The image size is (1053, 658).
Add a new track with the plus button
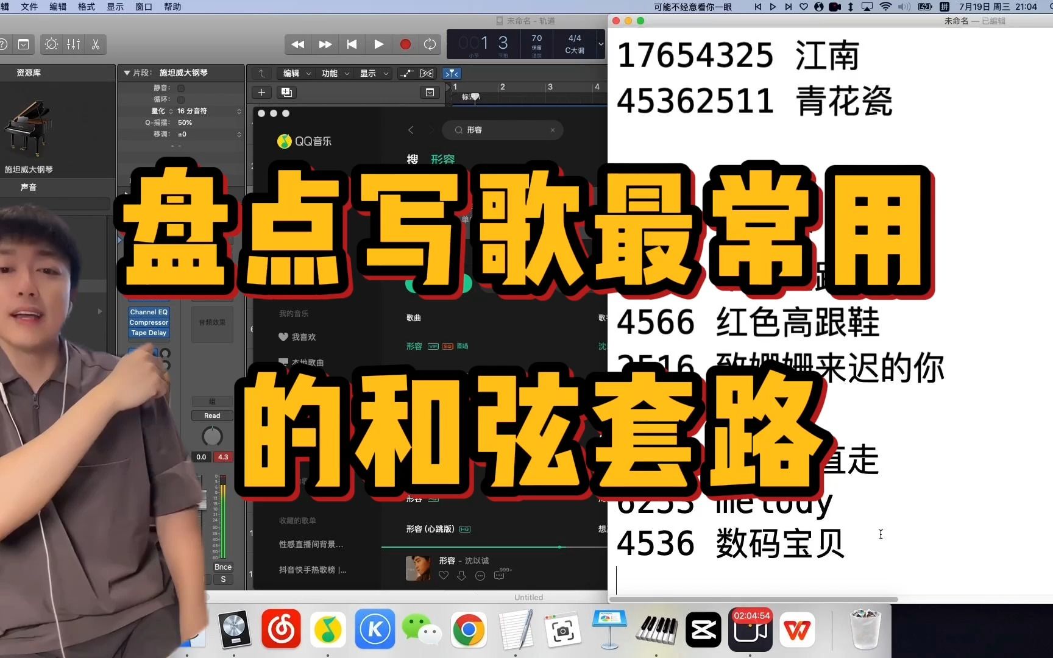coord(261,93)
